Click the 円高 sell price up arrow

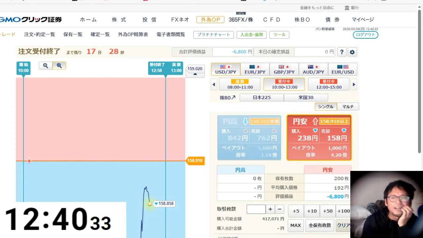[x=274, y=131]
